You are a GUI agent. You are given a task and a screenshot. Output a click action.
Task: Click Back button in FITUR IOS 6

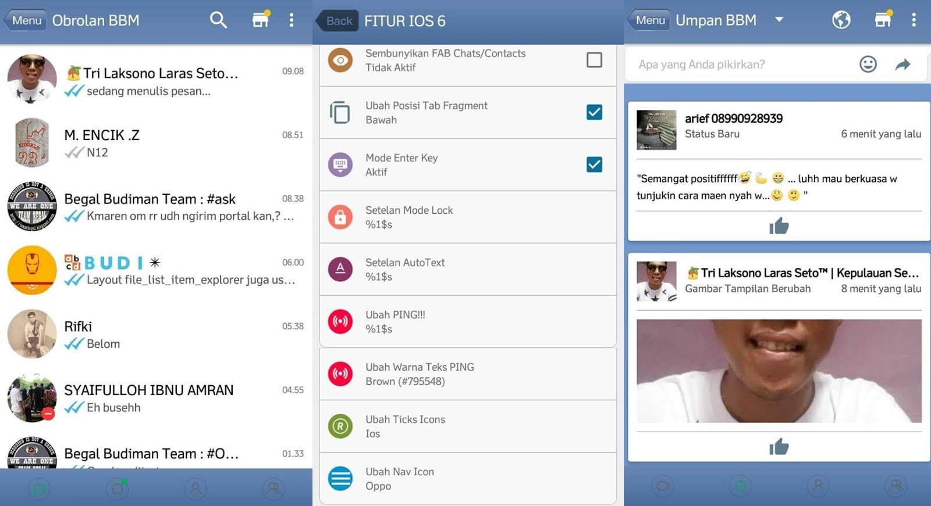(x=337, y=21)
